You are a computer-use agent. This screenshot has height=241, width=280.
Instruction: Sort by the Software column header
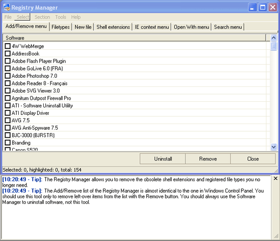[x=134, y=38]
